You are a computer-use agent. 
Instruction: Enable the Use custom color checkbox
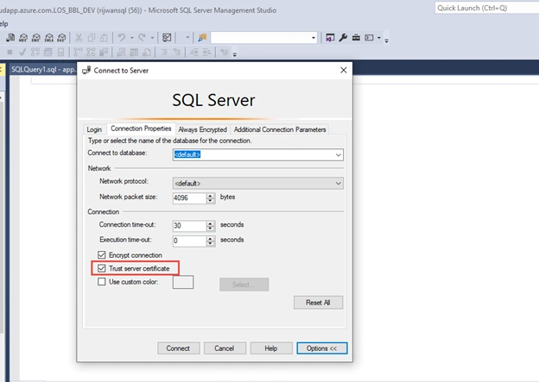(101, 282)
